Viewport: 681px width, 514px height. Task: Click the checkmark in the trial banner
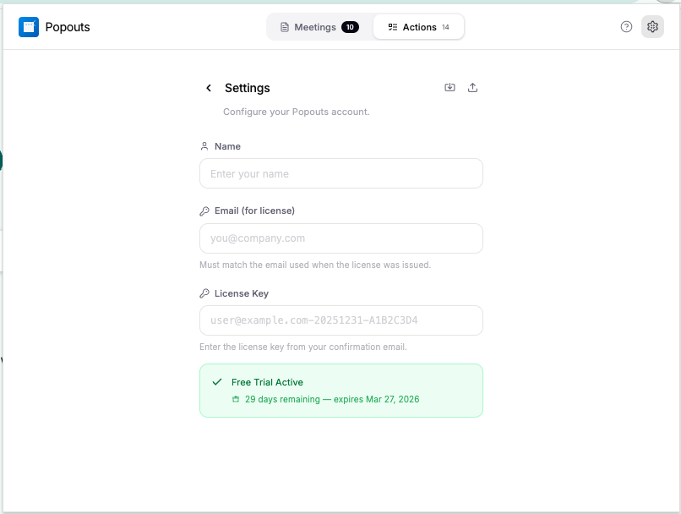216,381
